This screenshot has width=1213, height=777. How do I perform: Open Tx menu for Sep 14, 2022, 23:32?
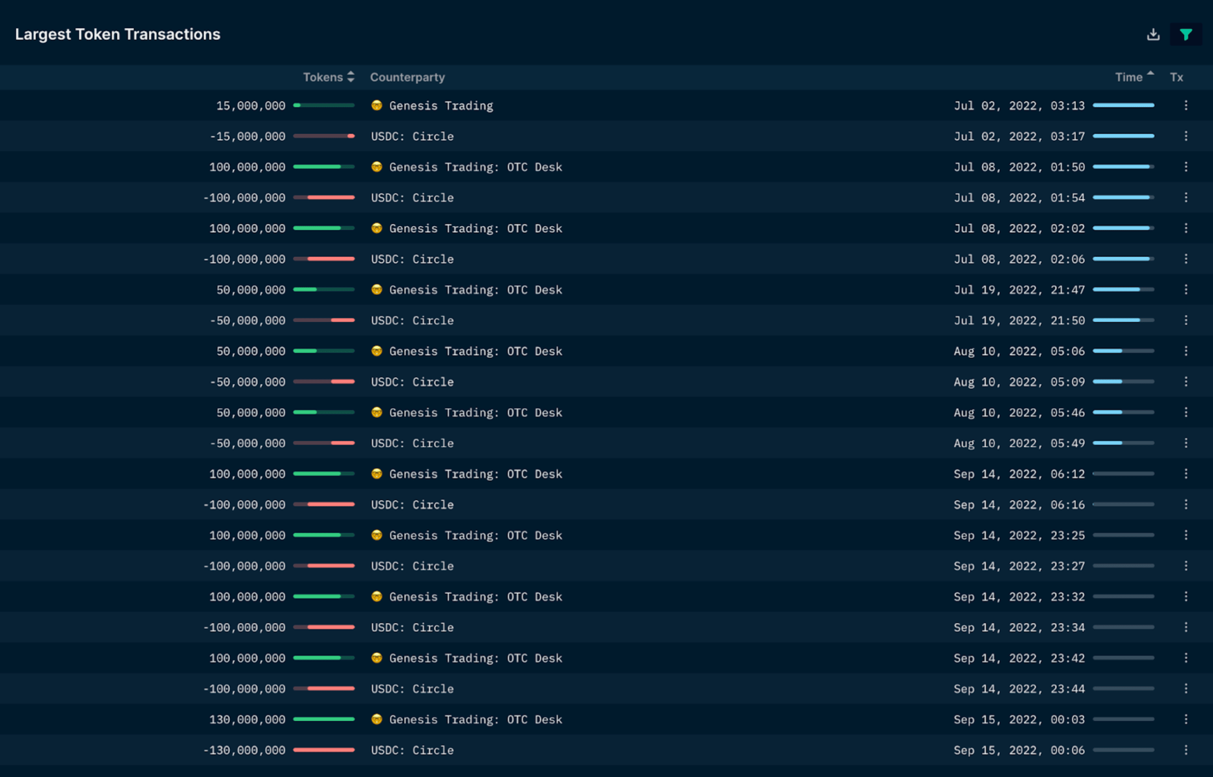(x=1186, y=596)
